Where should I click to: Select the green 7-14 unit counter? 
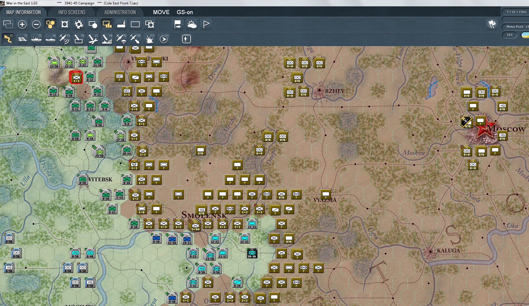(x=119, y=194)
